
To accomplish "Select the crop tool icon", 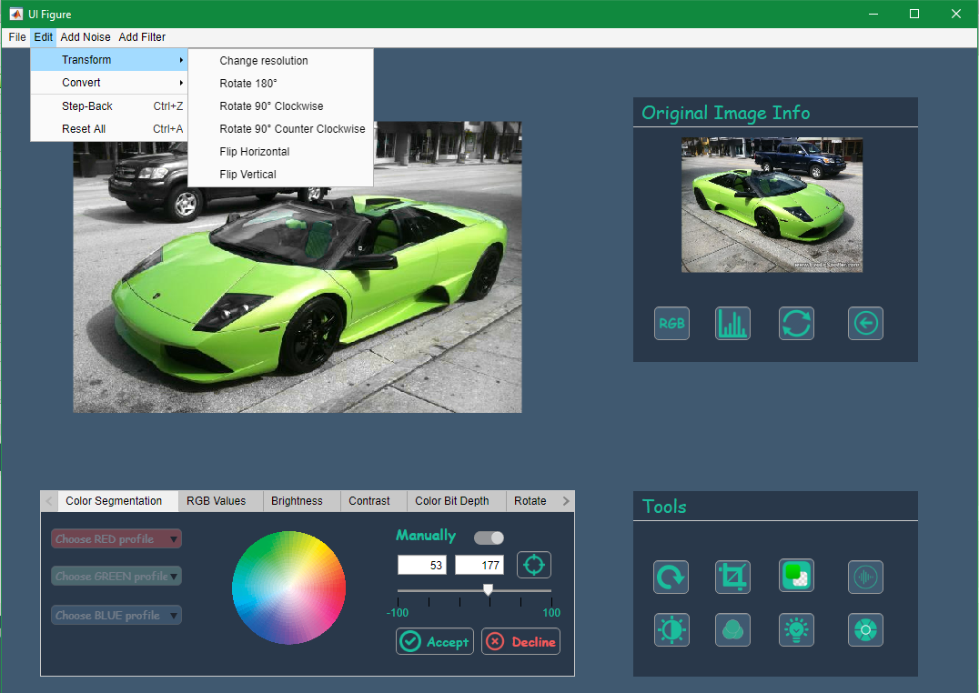I will [x=732, y=577].
